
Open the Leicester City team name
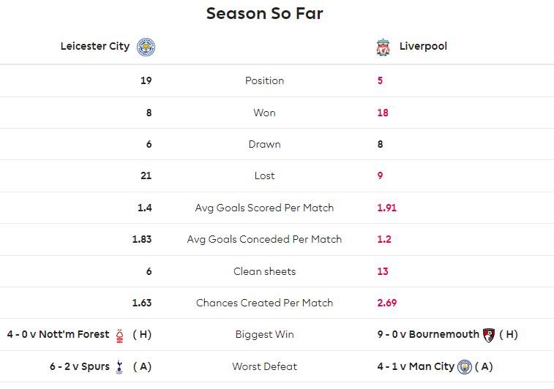tap(95, 46)
